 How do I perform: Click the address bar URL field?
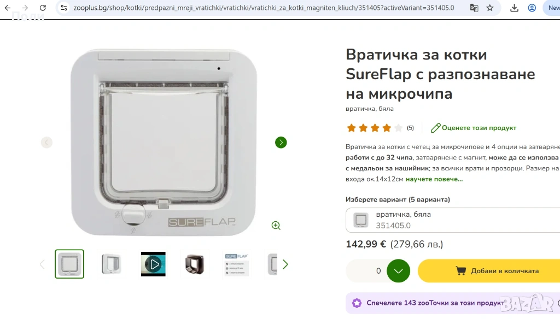click(x=264, y=8)
